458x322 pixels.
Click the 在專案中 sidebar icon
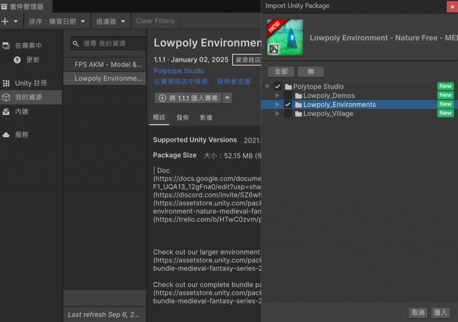click(x=6, y=46)
